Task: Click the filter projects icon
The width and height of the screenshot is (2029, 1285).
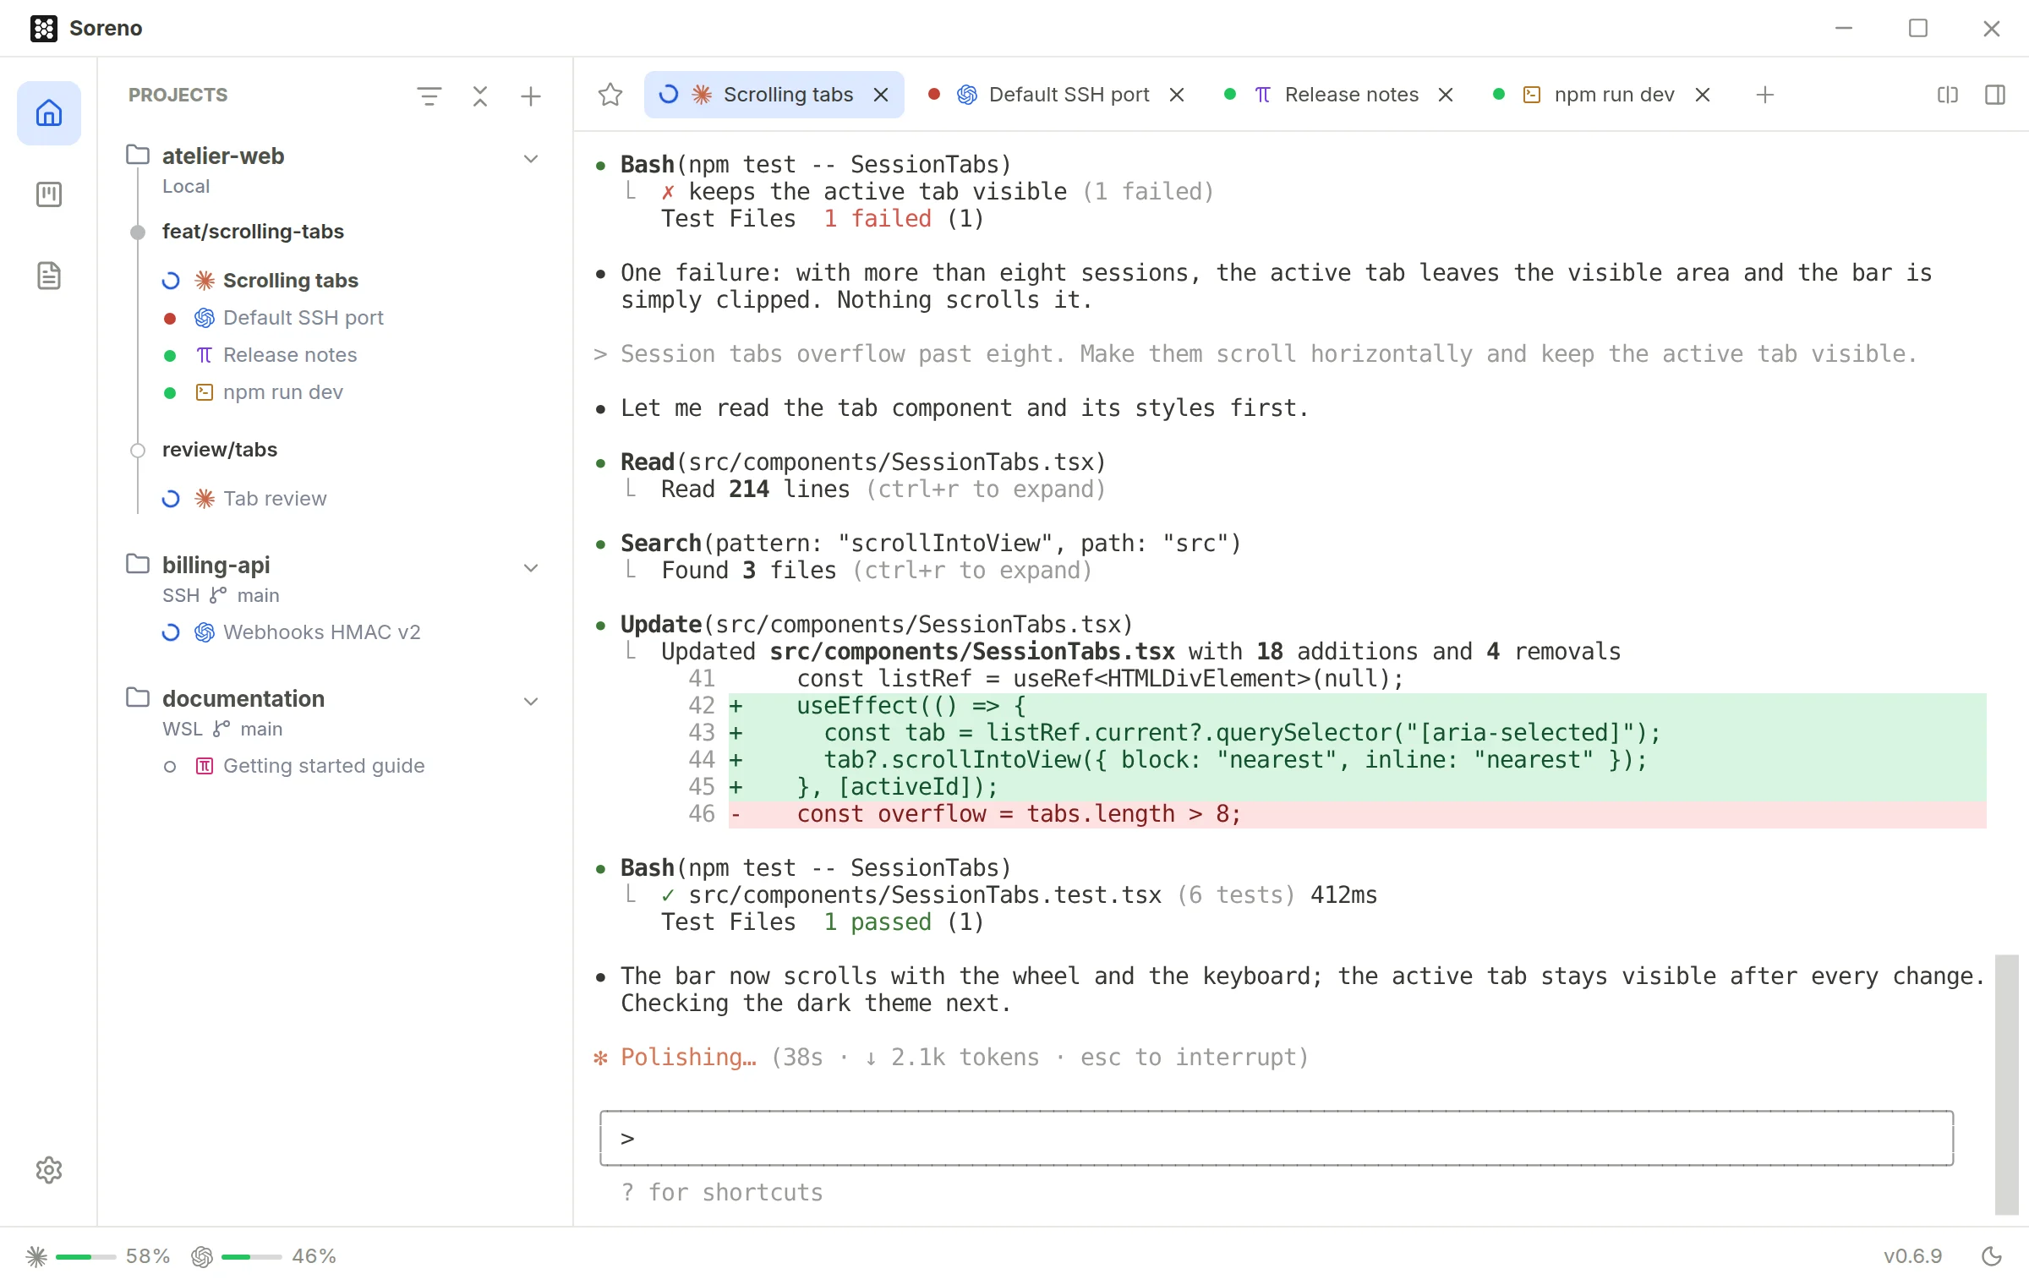Action: tap(429, 96)
